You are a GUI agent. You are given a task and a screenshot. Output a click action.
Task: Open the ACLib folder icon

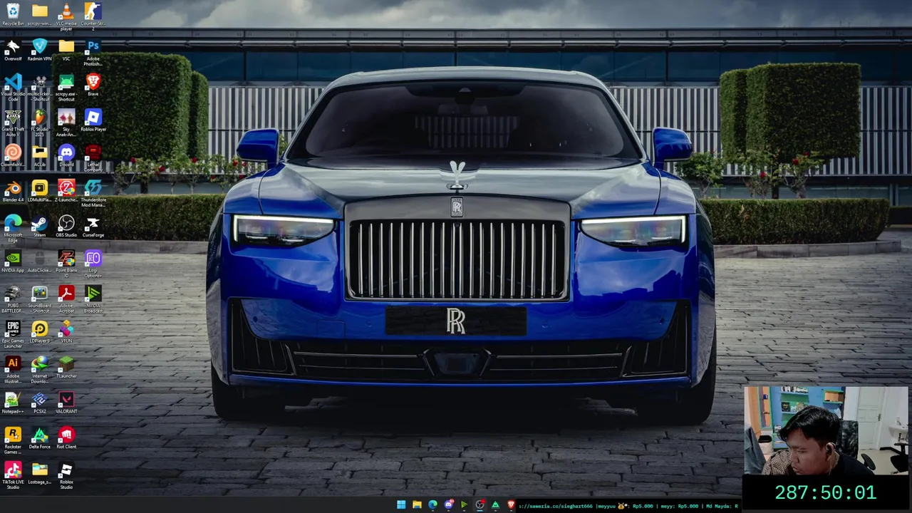[x=39, y=155]
